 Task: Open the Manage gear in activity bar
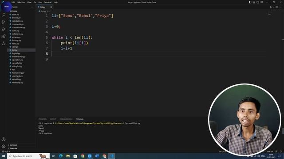click(4, 146)
